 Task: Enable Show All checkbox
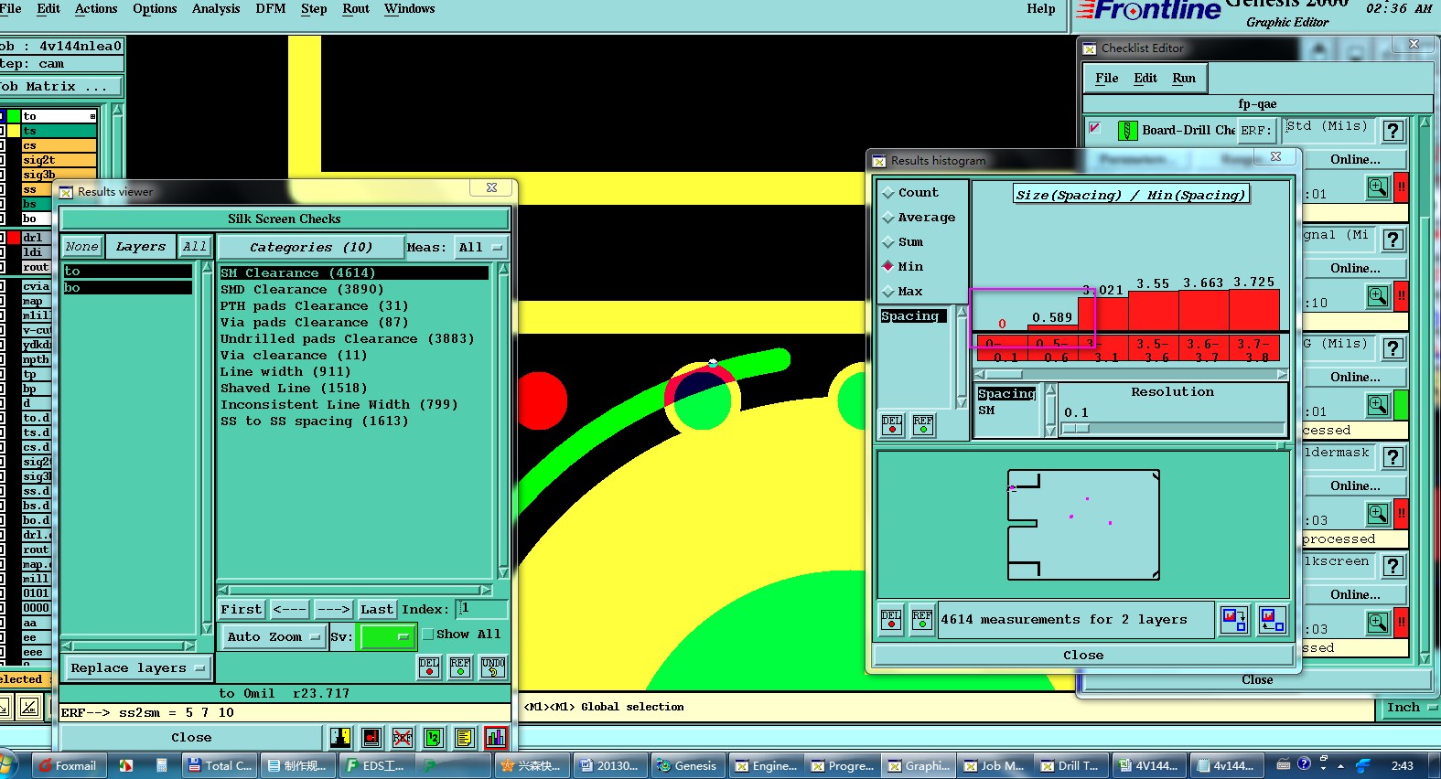click(x=427, y=634)
